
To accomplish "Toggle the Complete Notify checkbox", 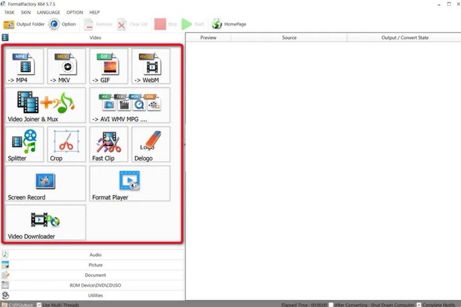I will point(419,304).
